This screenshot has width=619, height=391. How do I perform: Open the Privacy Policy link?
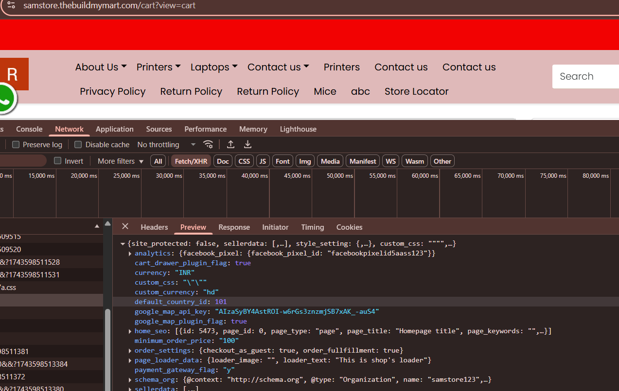coord(113,91)
